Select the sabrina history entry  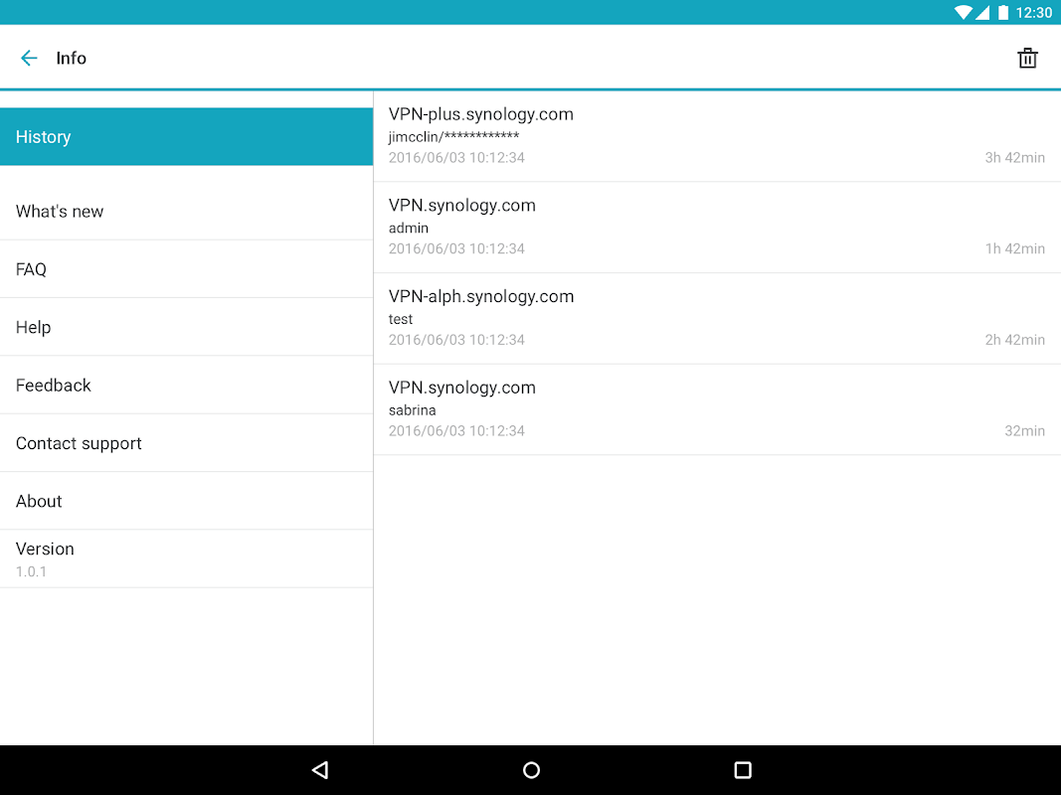click(717, 409)
